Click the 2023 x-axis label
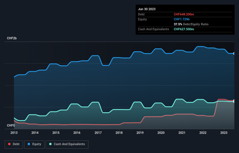This screenshot has height=153, width=239. [x=224, y=133]
